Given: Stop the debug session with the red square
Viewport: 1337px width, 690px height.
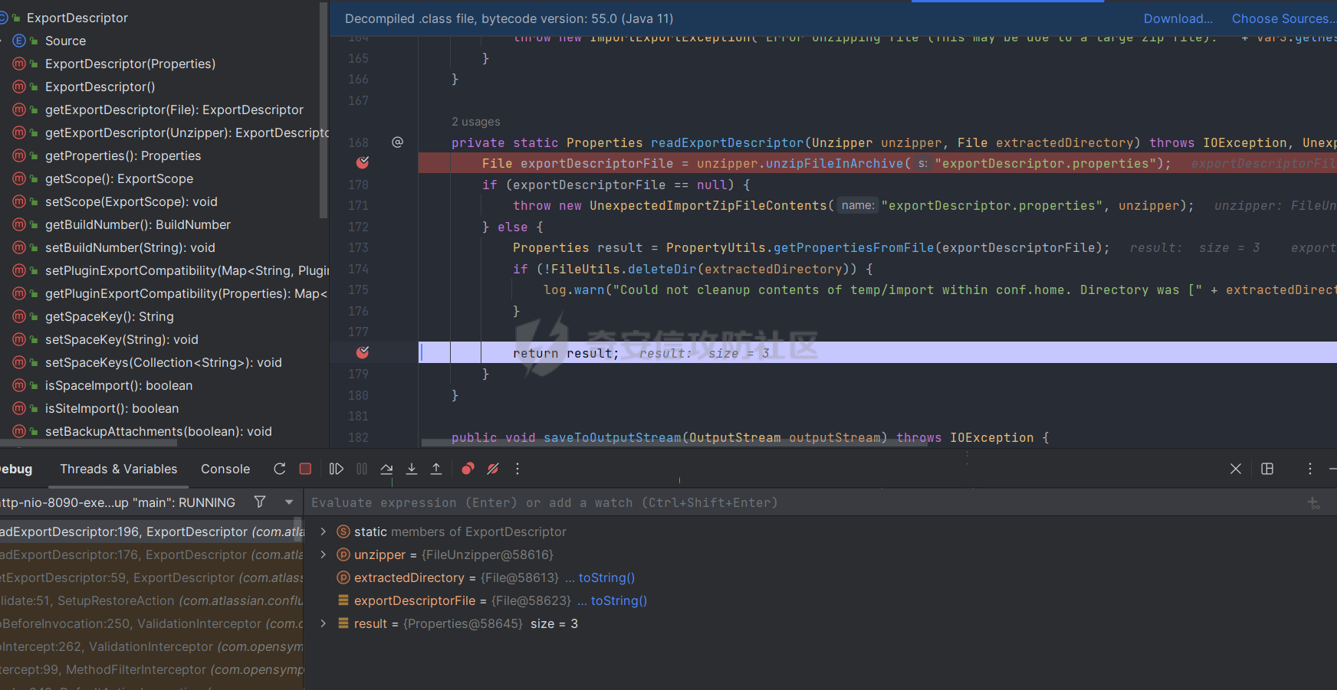Looking at the screenshot, I should (305, 469).
